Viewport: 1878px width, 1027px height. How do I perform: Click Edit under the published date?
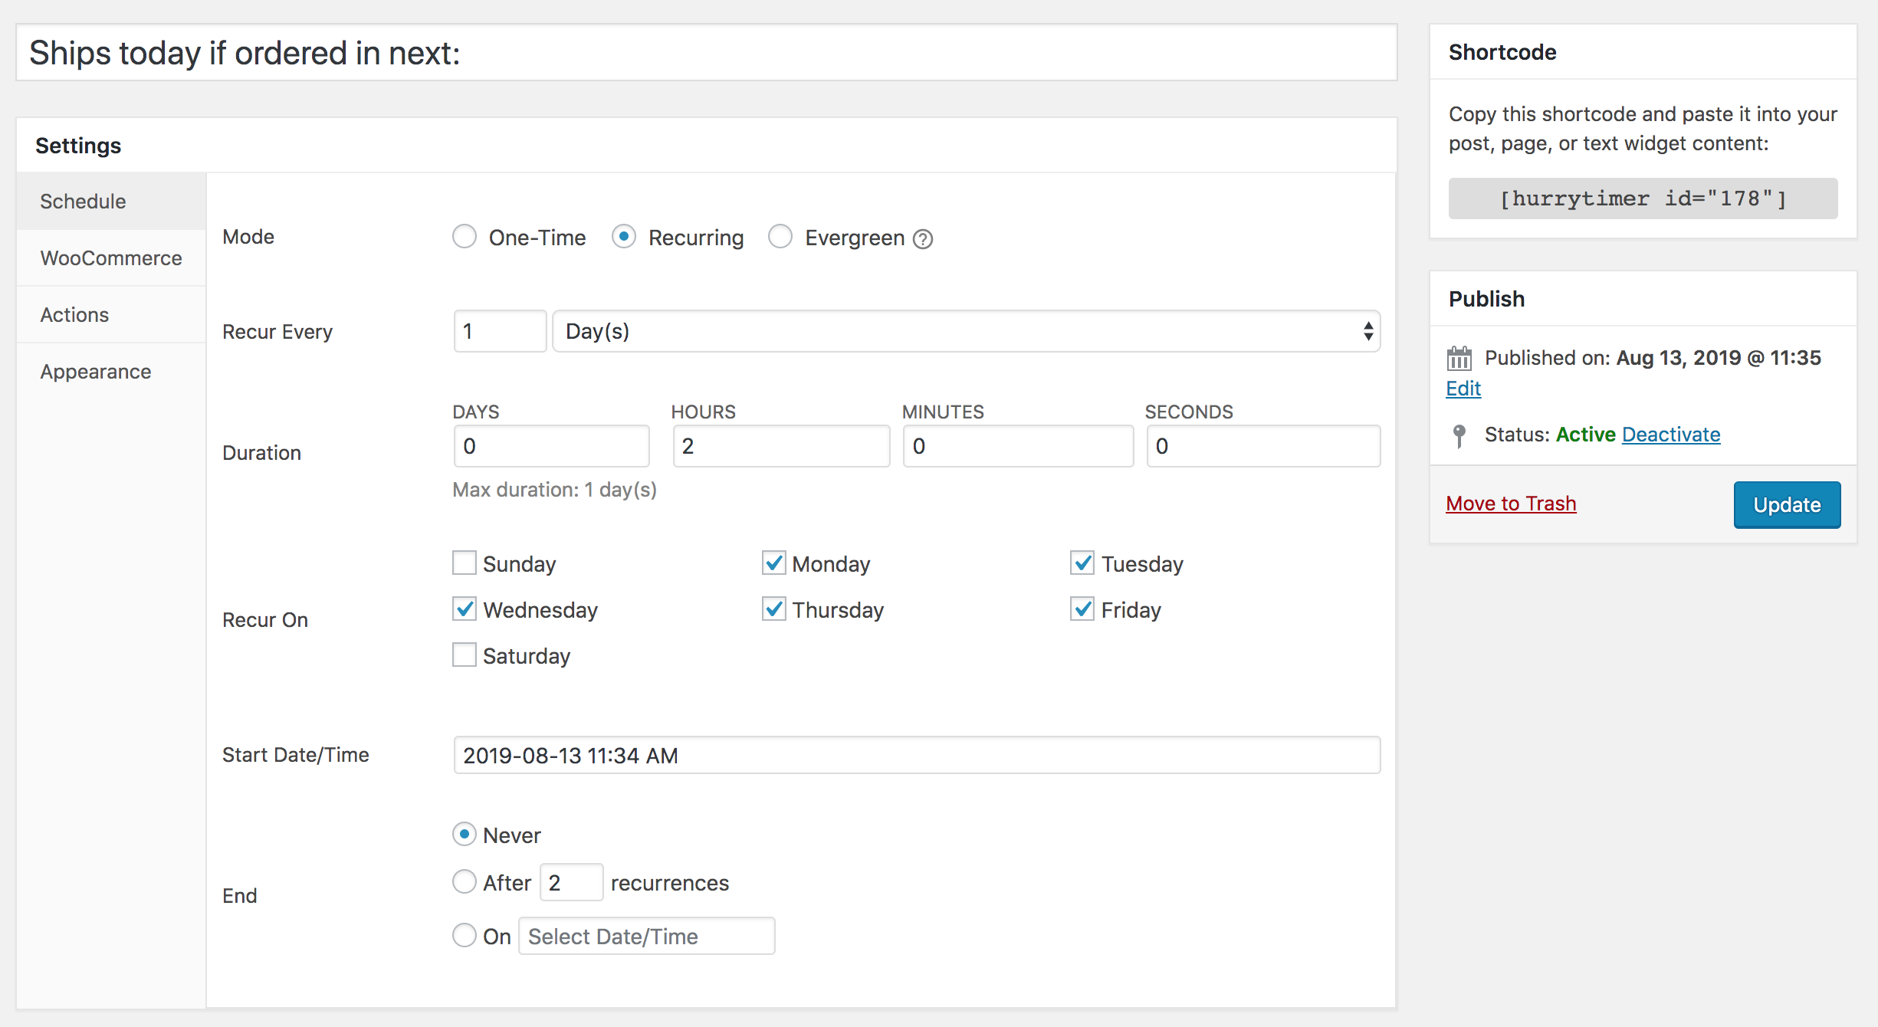[x=1463, y=389]
